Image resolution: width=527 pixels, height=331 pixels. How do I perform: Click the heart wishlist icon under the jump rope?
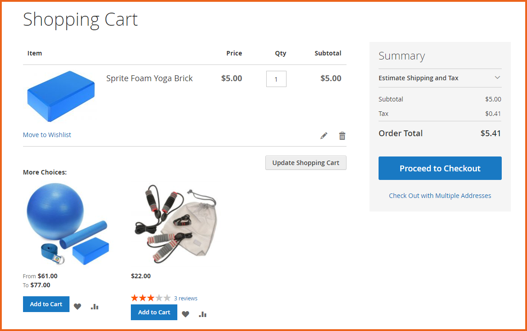click(x=185, y=314)
